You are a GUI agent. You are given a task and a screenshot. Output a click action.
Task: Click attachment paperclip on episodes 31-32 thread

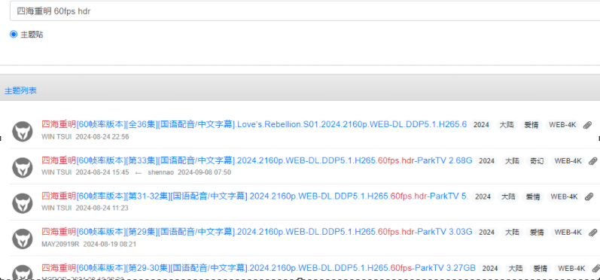point(589,196)
